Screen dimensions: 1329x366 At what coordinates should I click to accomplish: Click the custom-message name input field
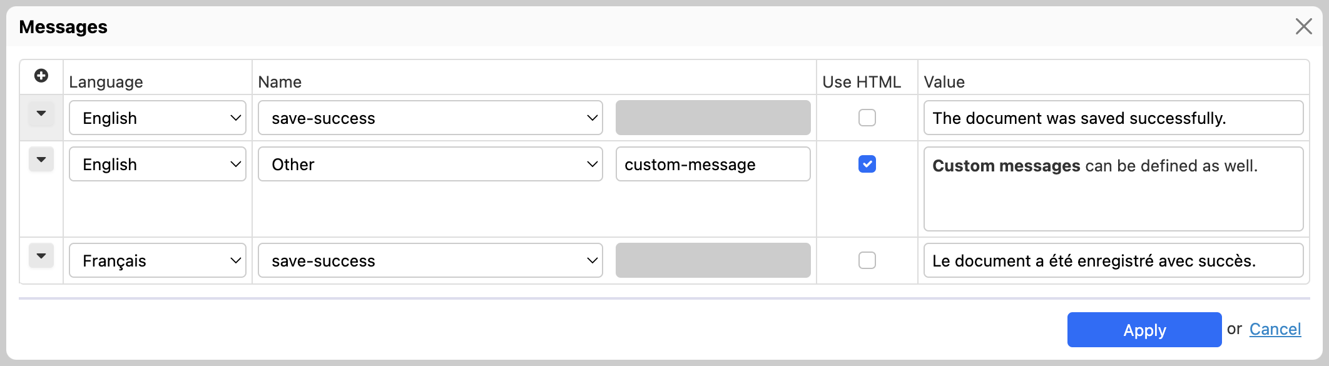coord(713,164)
